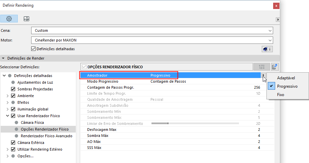Screen dimensions: 309x163
Task: Select Efeitos in the tree
Action: coord(23,102)
